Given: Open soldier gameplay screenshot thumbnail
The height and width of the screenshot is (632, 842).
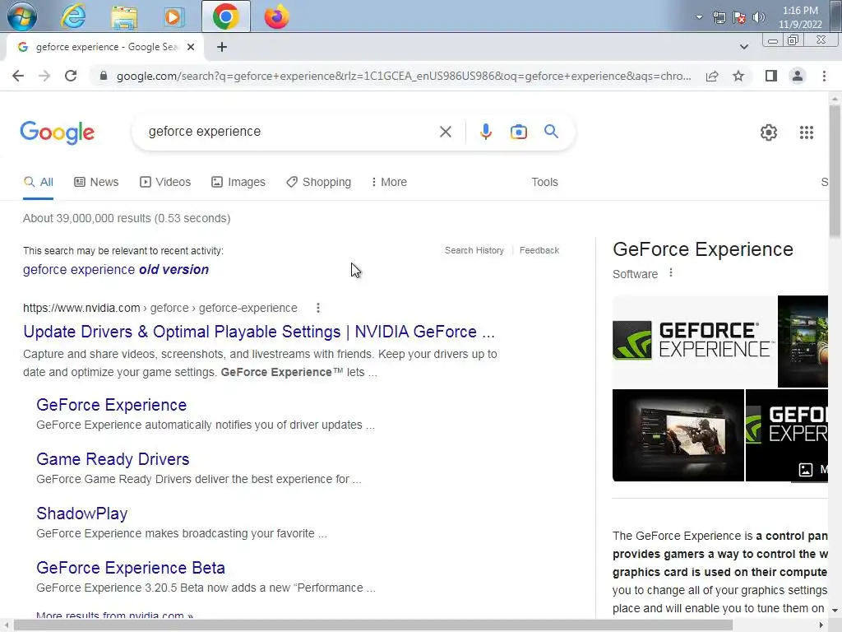Looking at the screenshot, I should coord(678,435).
